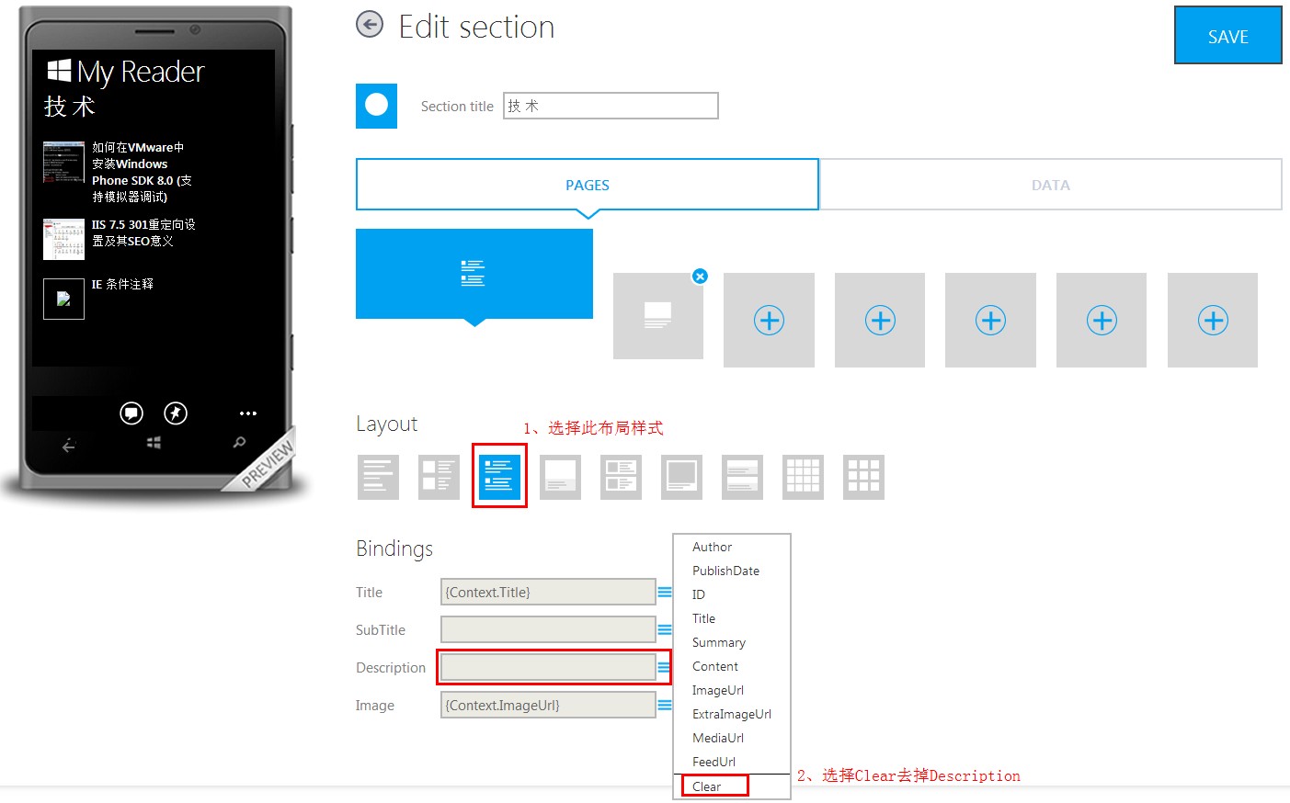
Task: Click the My Reader app title
Action: [x=141, y=72]
